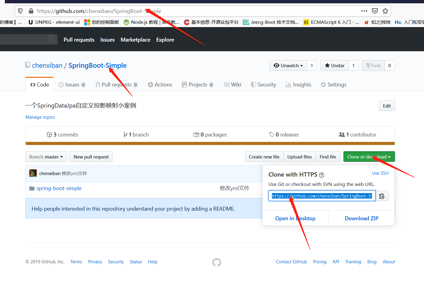Switch to the Security tab
424x282 pixels.
click(x=263, y=85)
